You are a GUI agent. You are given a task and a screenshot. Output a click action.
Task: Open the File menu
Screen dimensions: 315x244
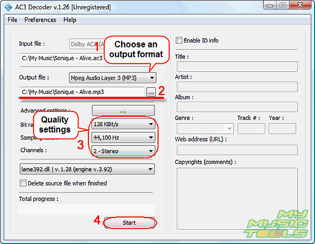pos(13,20)
